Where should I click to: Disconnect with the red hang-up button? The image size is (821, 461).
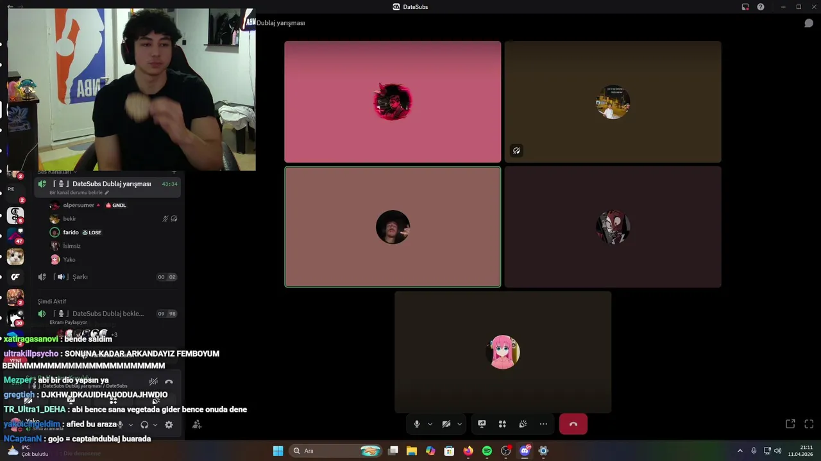573,424
